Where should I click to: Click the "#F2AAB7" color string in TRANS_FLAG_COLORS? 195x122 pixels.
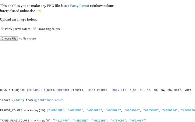click(x=137, y=120)
